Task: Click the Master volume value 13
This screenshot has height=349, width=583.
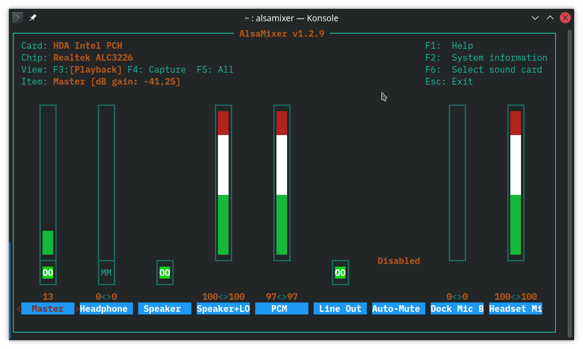Action: [x=48, y=297]
